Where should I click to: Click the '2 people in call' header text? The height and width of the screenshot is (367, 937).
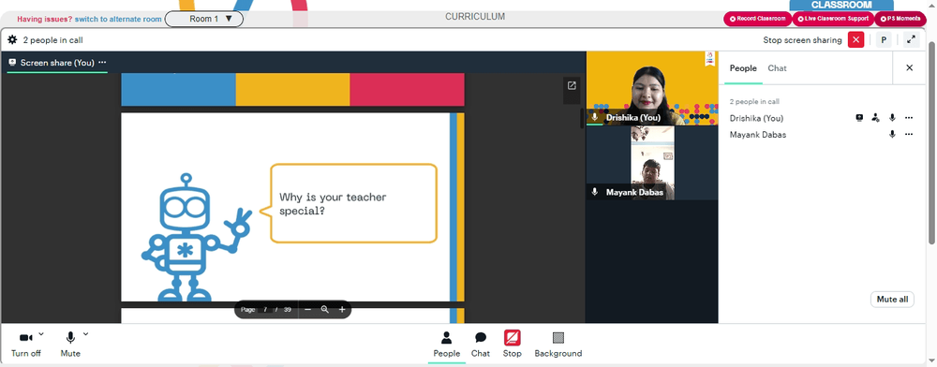[x=52, y=40]
